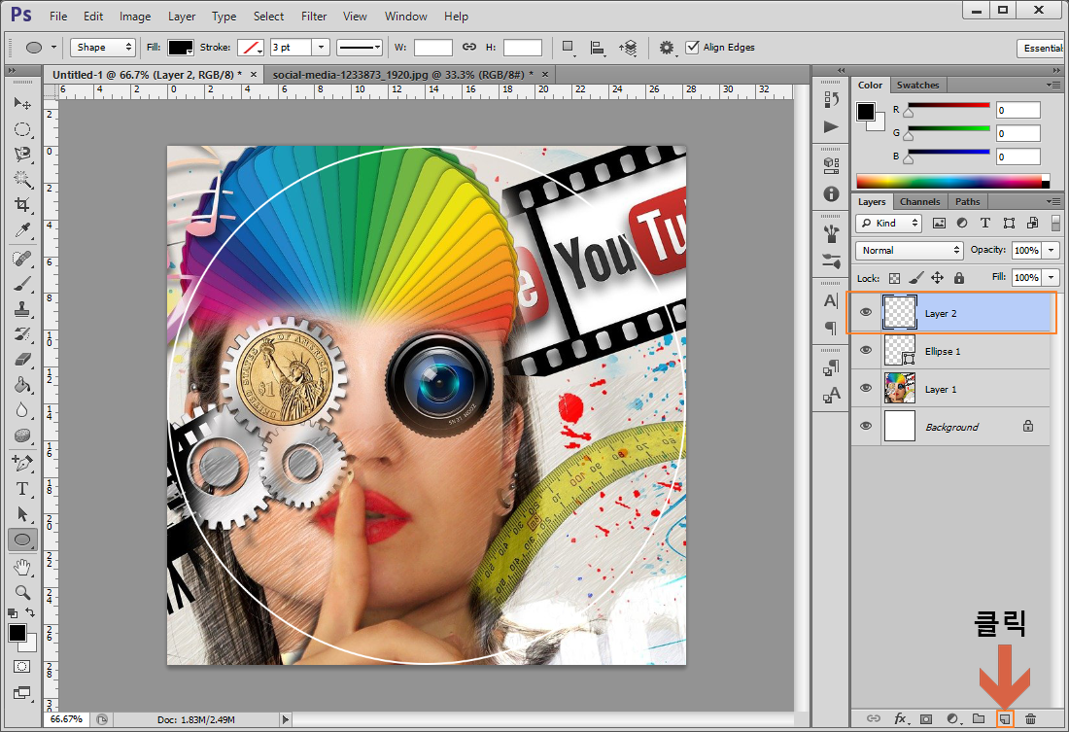This screenshot has width=1069, height=732.
Task: Select the Eyedropper tool
Action: pyautogui.click(x=22, y=230)
